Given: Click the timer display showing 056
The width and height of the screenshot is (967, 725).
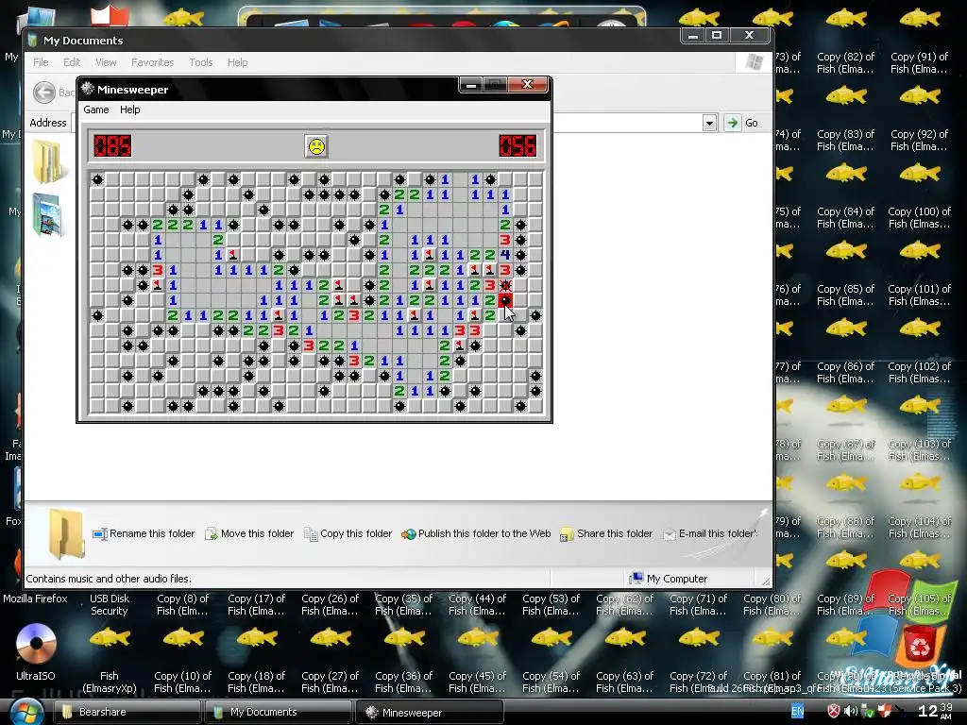Looking at the screenshot, I should pyautogui.click(x=518, y=146).
